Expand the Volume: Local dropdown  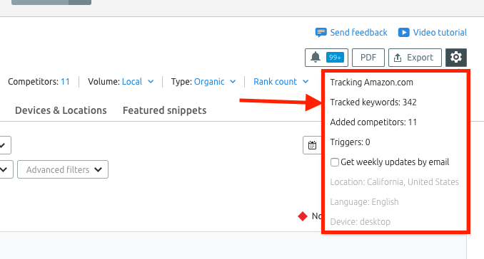(121, 82)
